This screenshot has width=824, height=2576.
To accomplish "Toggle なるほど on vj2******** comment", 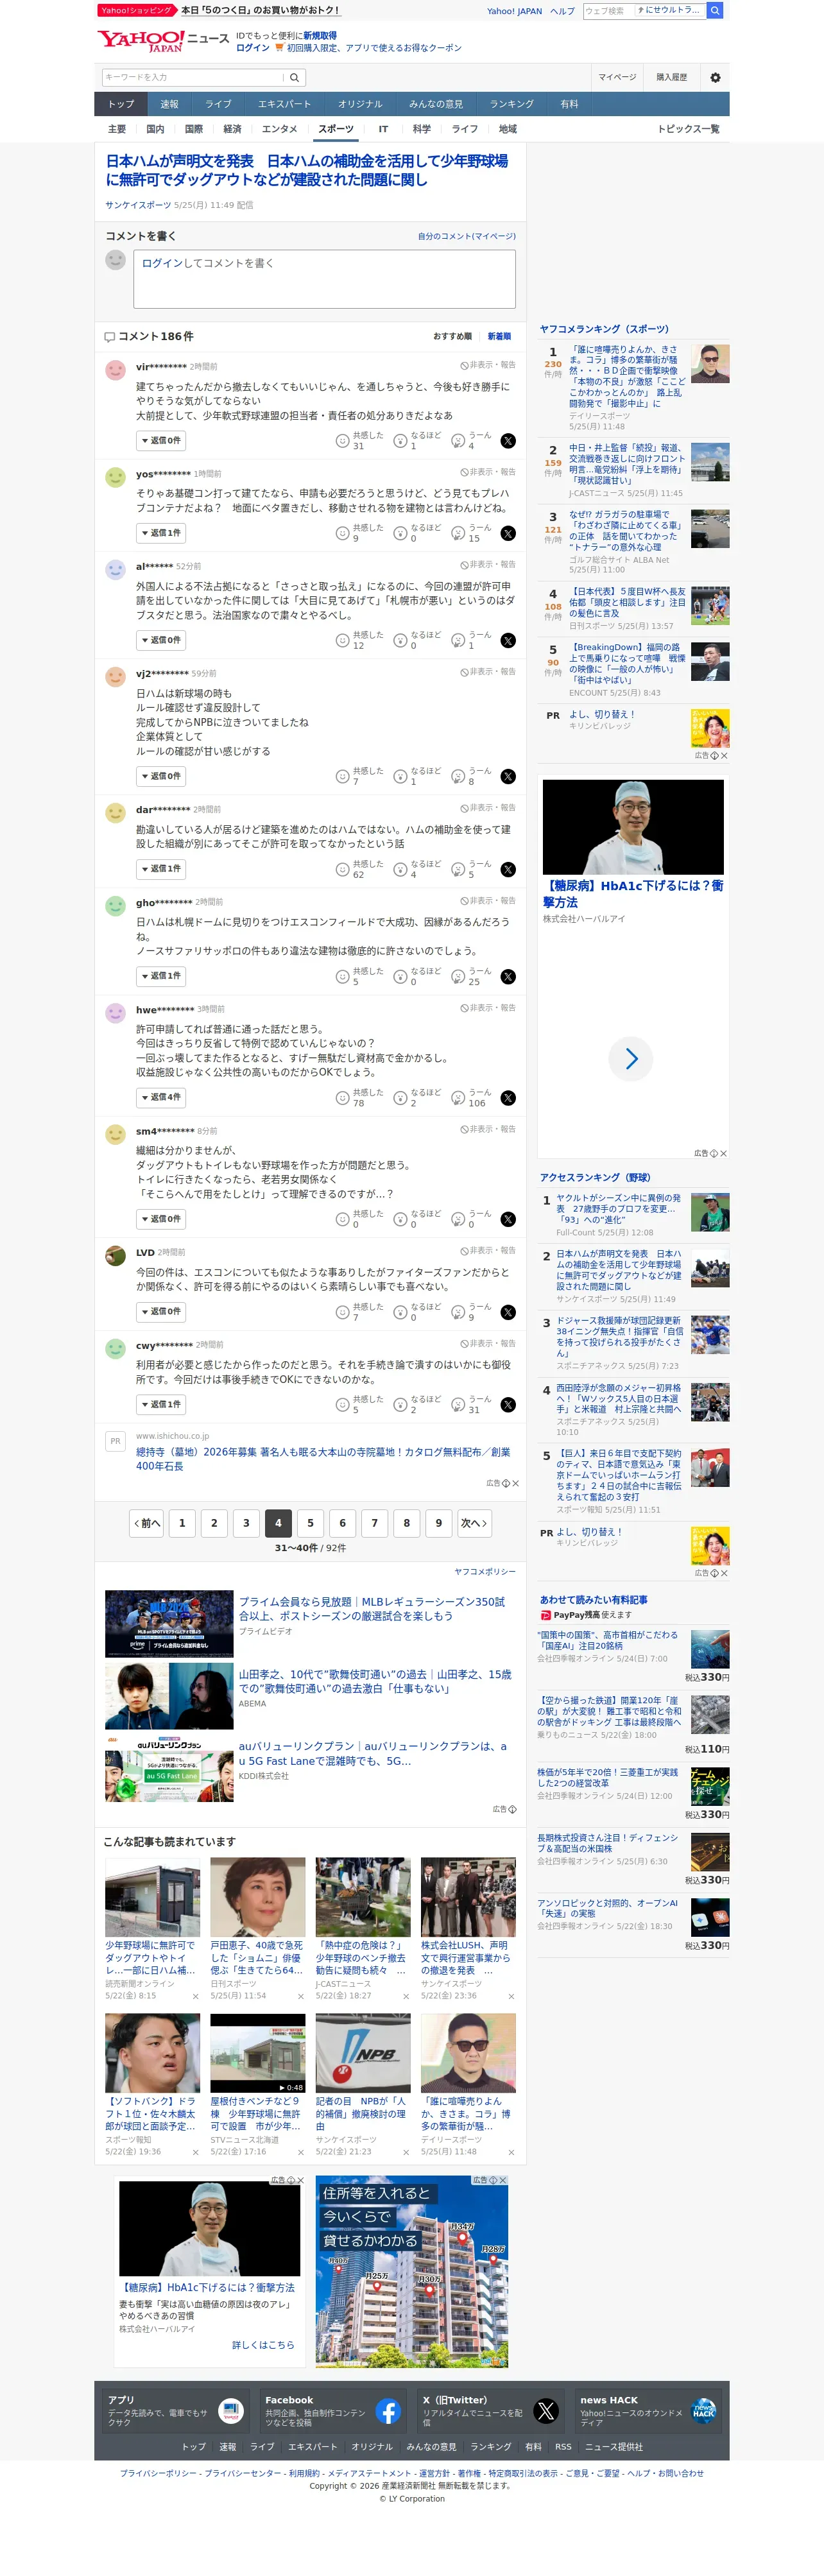I will tap(418, 777).
